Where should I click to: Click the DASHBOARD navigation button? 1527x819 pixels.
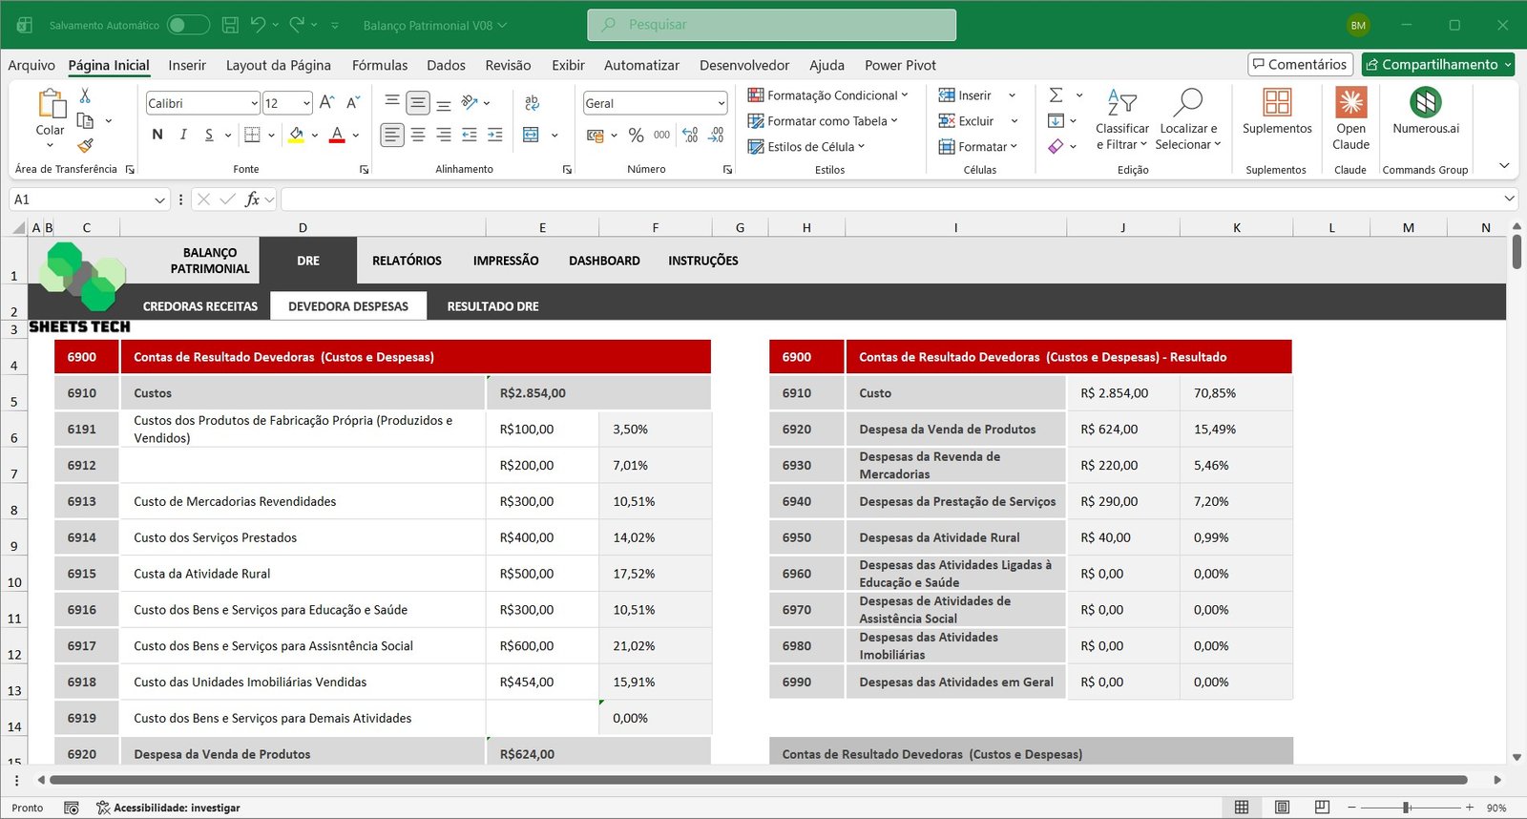[604, 261]
